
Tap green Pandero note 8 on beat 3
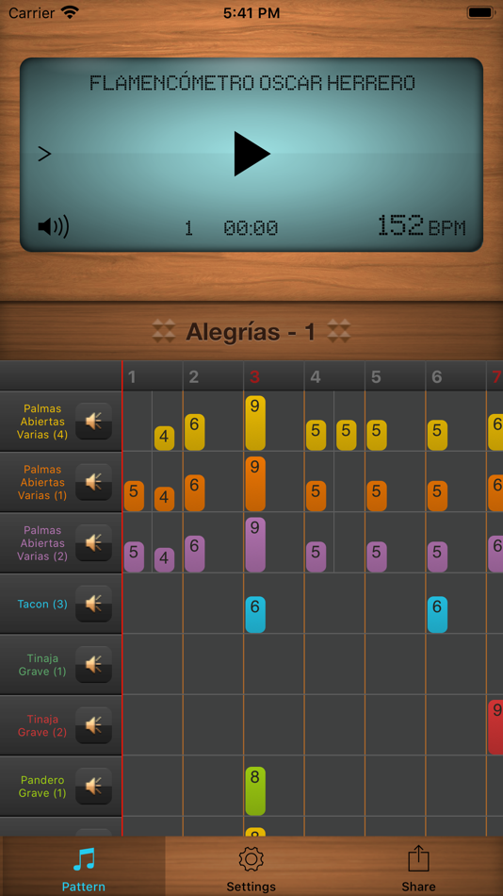[x=255, y=791]
